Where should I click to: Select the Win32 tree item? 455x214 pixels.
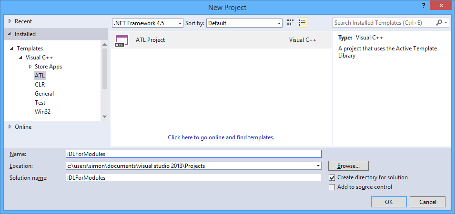click(43, 111)
